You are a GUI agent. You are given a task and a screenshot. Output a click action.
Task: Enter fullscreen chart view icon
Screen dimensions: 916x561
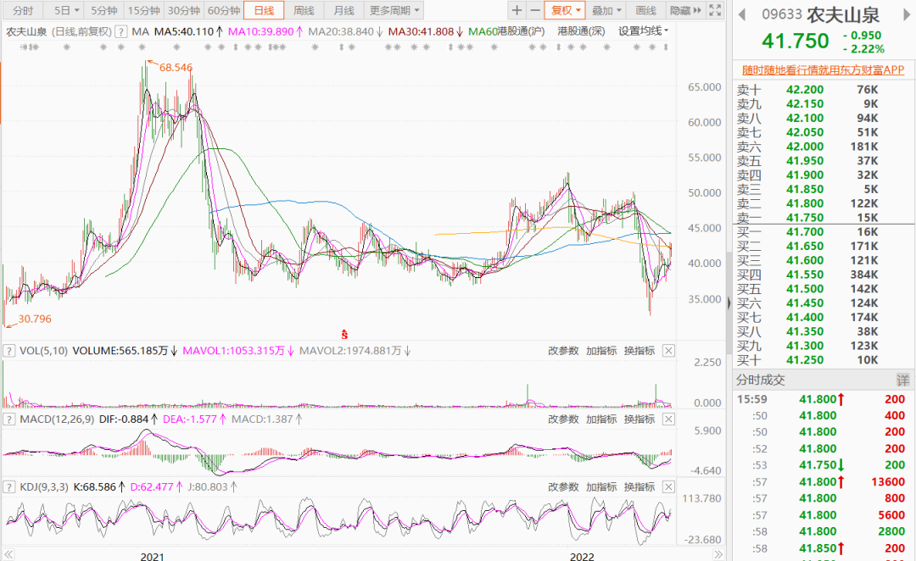click(x=715, y=10)
